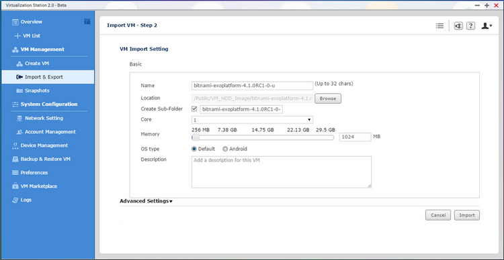Open the user account menu icon
504x260 pixels.
pos(487,26)
